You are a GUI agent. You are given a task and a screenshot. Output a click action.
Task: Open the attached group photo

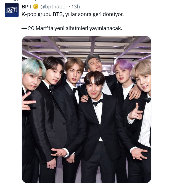(x=86, y=109)
